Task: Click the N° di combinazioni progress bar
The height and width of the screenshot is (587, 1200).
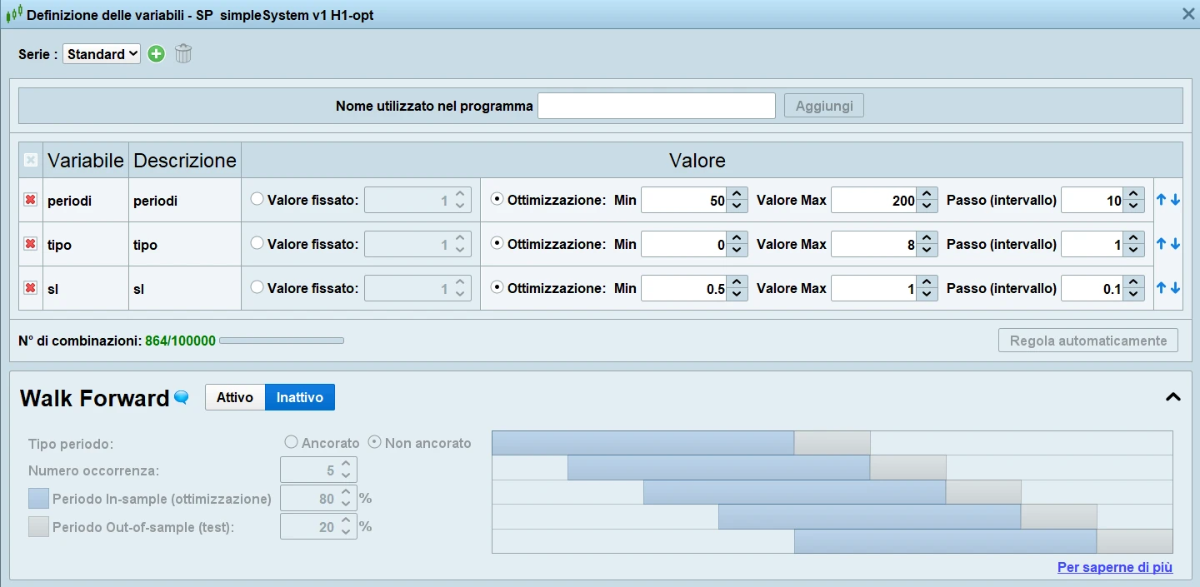Action: click(282, 341)
